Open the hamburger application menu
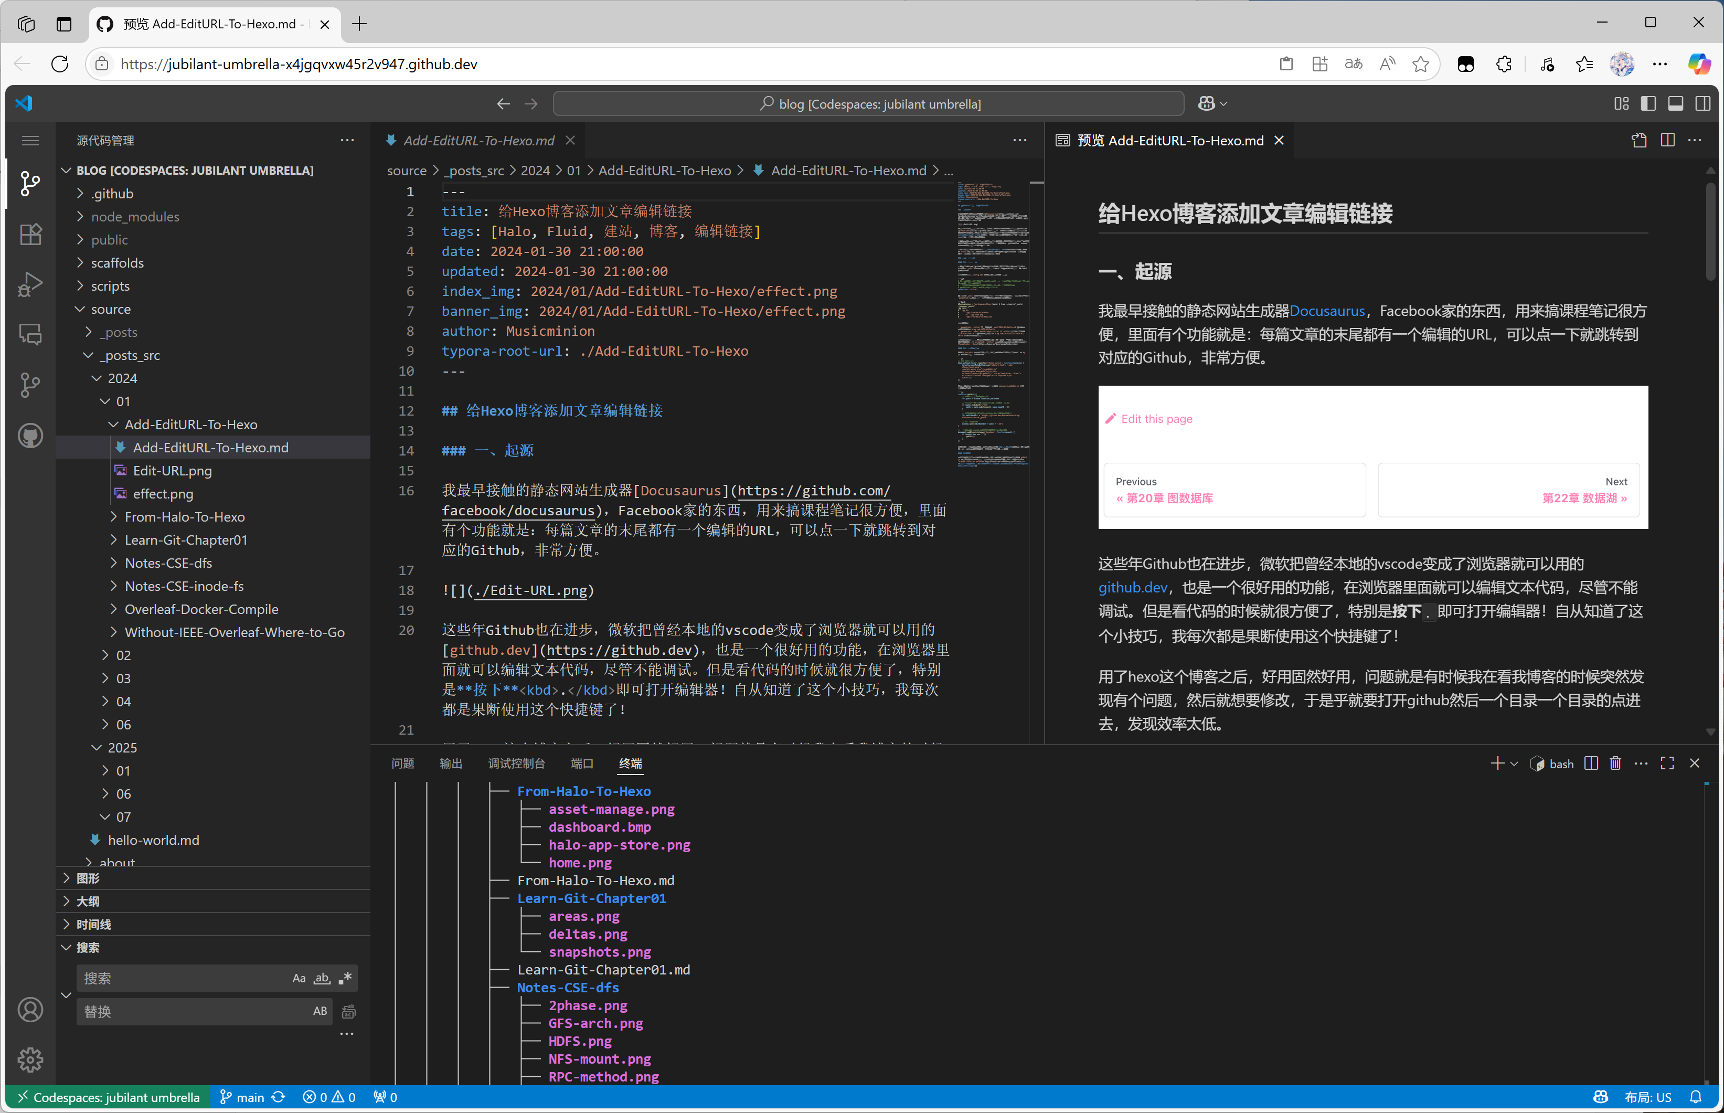This screenshot has width=1724, height=1113. (30, 140)
